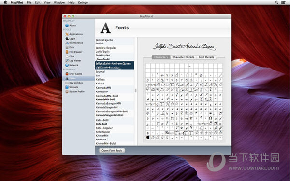This screenshot has height=181, width=290.
Task: Click the Open Font Book button
Action: (112, 150)
